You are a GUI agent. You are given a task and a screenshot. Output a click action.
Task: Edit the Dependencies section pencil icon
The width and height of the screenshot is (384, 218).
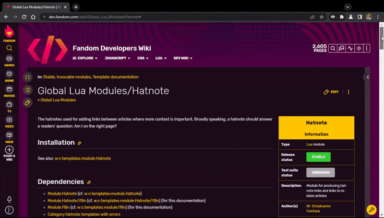point(89,182)
